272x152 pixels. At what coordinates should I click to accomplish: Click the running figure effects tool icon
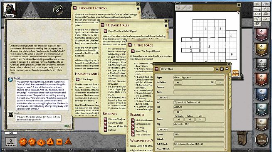click(266, 19)
